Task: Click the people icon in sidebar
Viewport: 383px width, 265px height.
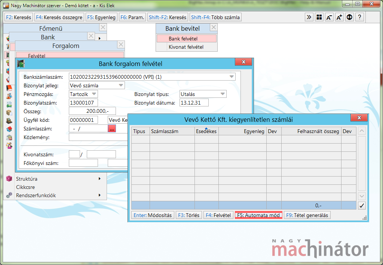Action: pos(9,145)
